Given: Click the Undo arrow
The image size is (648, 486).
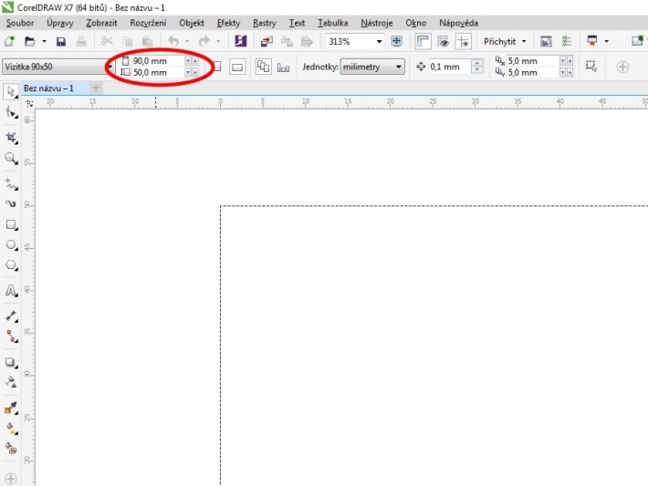Looking at the screenshot, I should coord(173,41).
